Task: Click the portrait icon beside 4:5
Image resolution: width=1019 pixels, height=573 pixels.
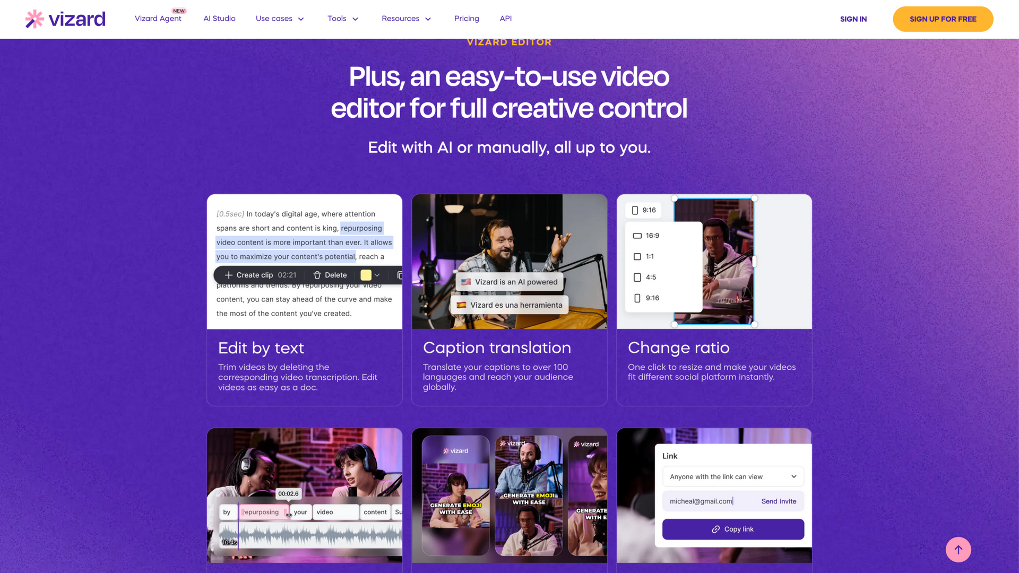Action: coord(637,277)
